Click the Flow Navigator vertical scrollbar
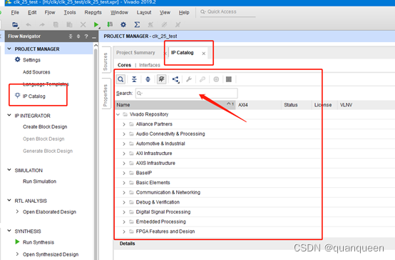 coord(96,151)
